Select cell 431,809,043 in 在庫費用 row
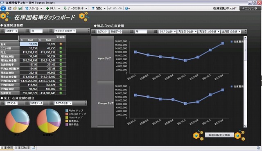 47,93
